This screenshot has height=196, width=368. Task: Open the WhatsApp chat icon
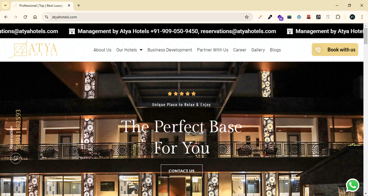click(x=353, y=185)
